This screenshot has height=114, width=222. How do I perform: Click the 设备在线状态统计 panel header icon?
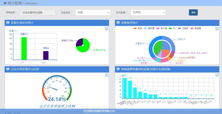point(7,23)
